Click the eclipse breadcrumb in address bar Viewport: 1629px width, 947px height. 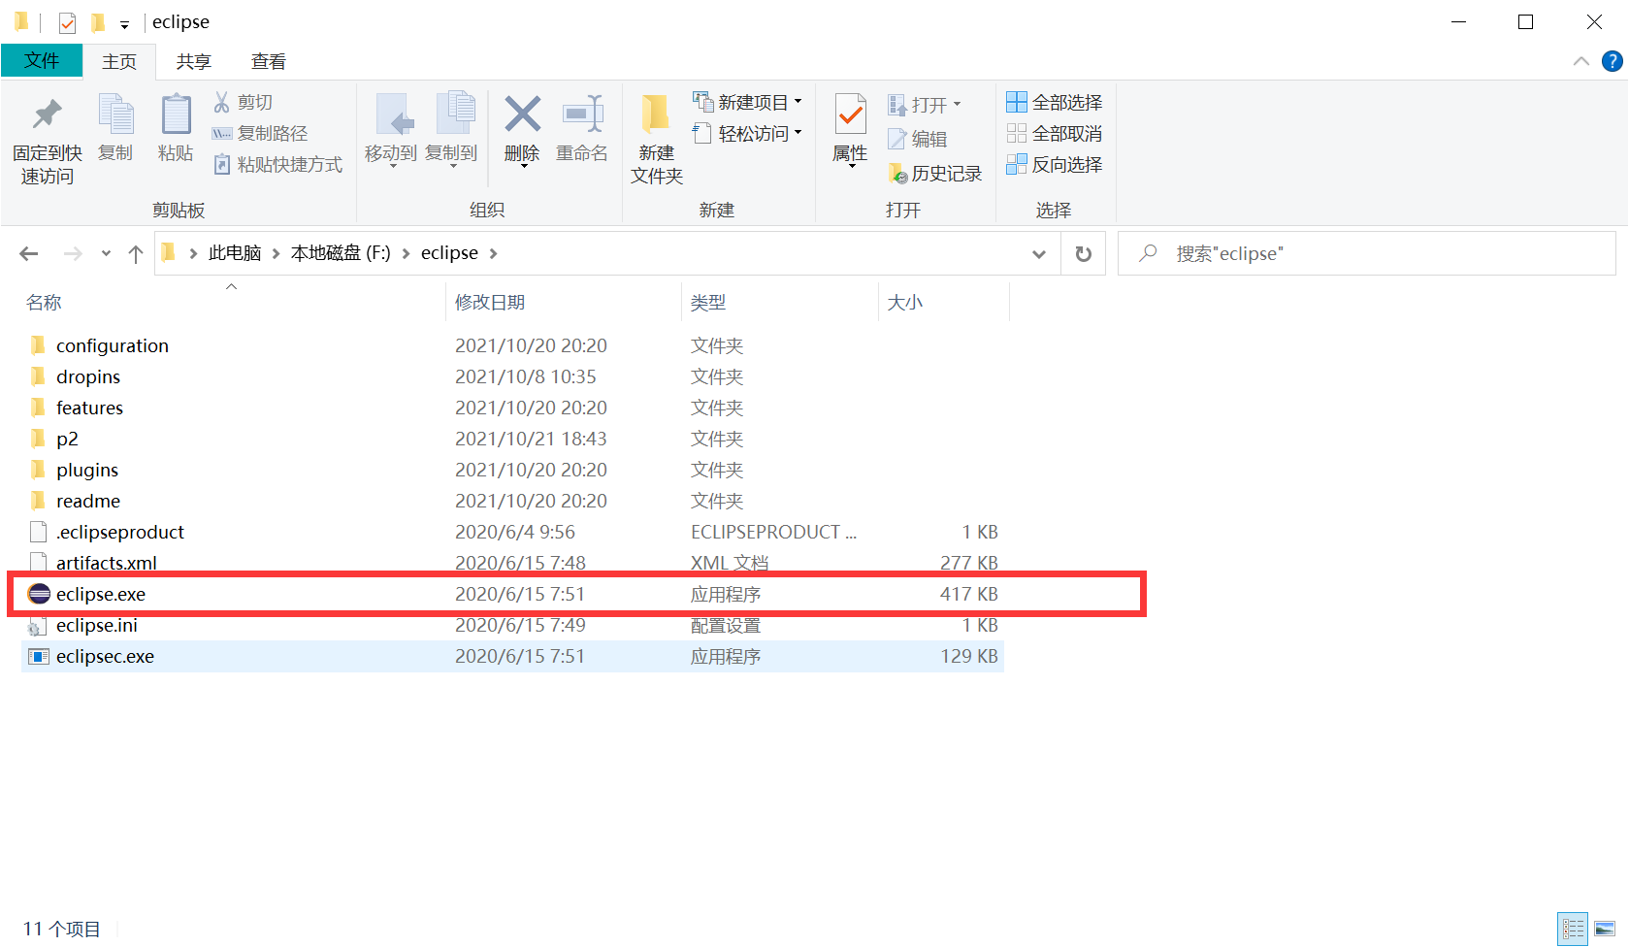[449, 253]
